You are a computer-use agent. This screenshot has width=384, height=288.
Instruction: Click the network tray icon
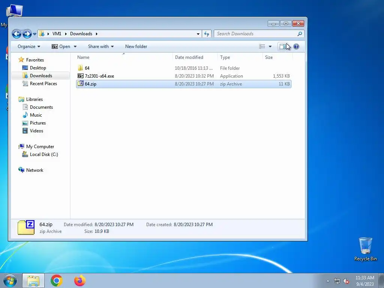pos(337,281)
